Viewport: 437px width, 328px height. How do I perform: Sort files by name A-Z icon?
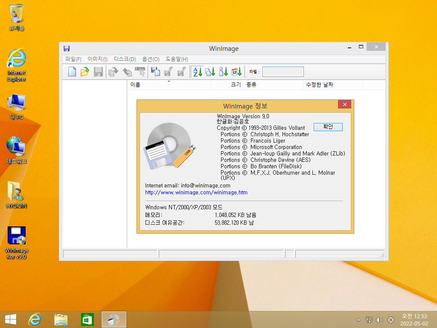pyautogui.click(x=198, y=72)
